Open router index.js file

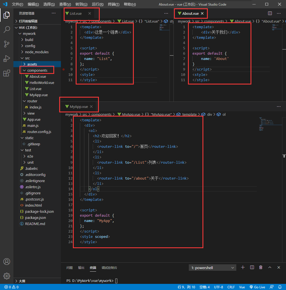point(37,107)
